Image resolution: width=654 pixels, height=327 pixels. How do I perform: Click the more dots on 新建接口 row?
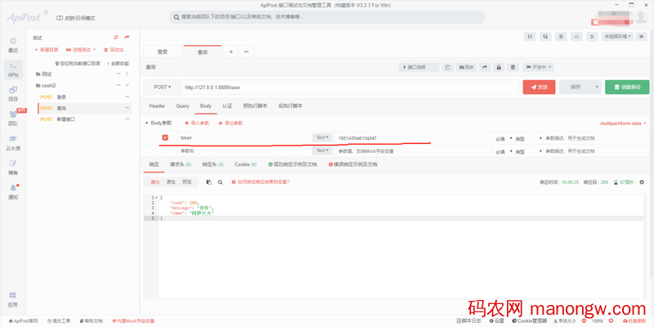[128, 119]
